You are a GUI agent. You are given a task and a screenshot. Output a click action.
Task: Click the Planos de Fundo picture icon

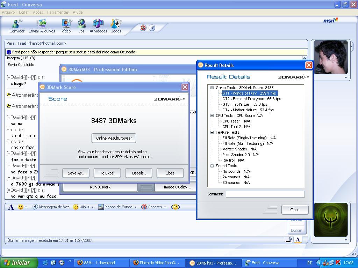pyautogui.click(x=101, y=207)
